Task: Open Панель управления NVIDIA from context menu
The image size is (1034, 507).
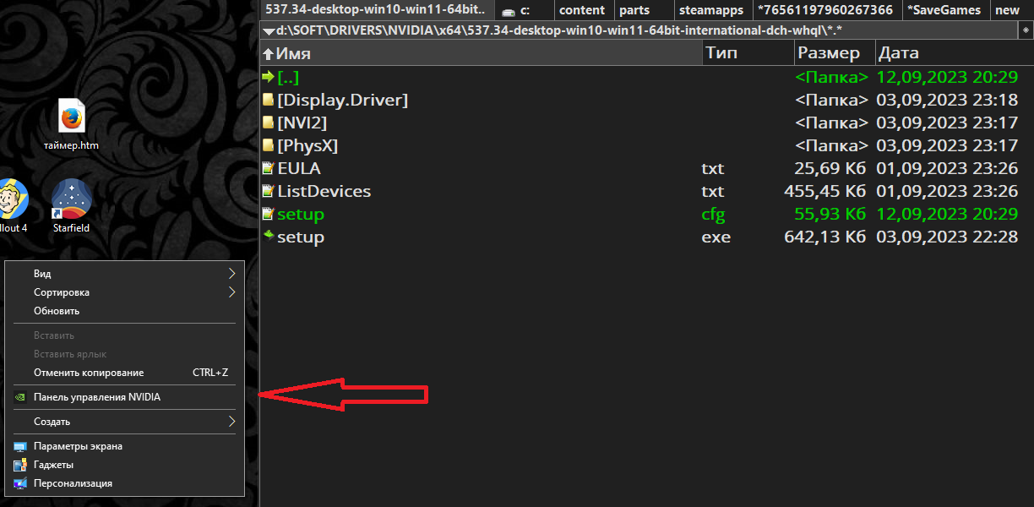Action: pos(96,397)
